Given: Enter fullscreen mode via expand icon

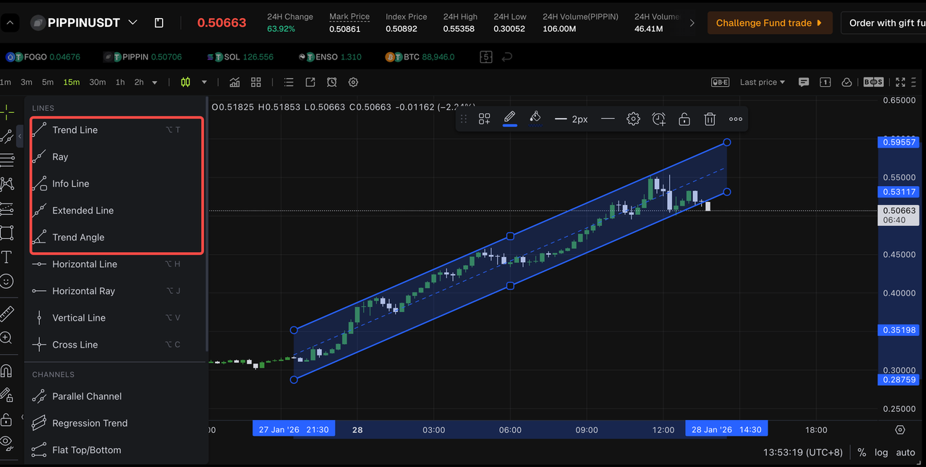Looking at the screenshot, I should click(x=899, y=82).
